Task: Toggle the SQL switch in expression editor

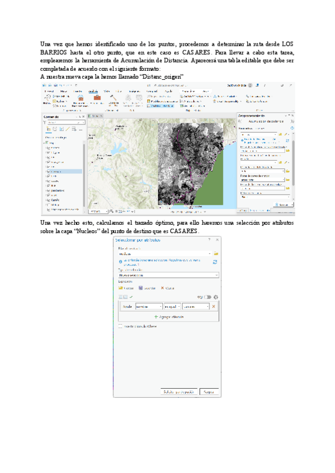Action: pos(207,297)
